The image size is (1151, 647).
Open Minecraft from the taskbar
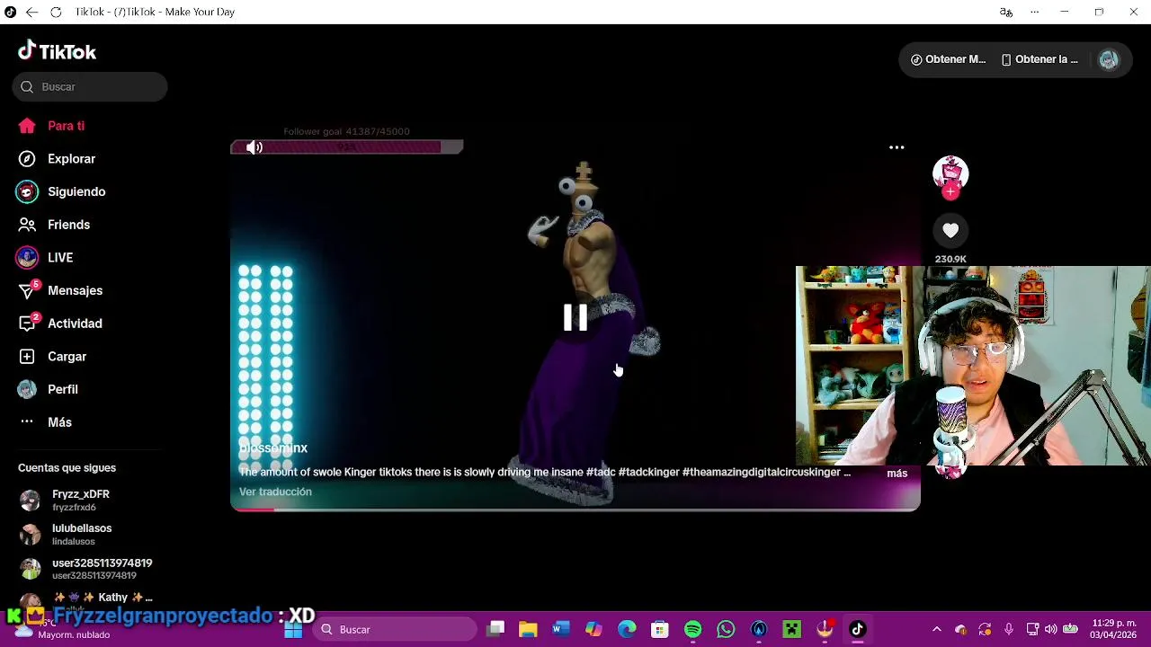pyautogui.click(x=791, y=630)
